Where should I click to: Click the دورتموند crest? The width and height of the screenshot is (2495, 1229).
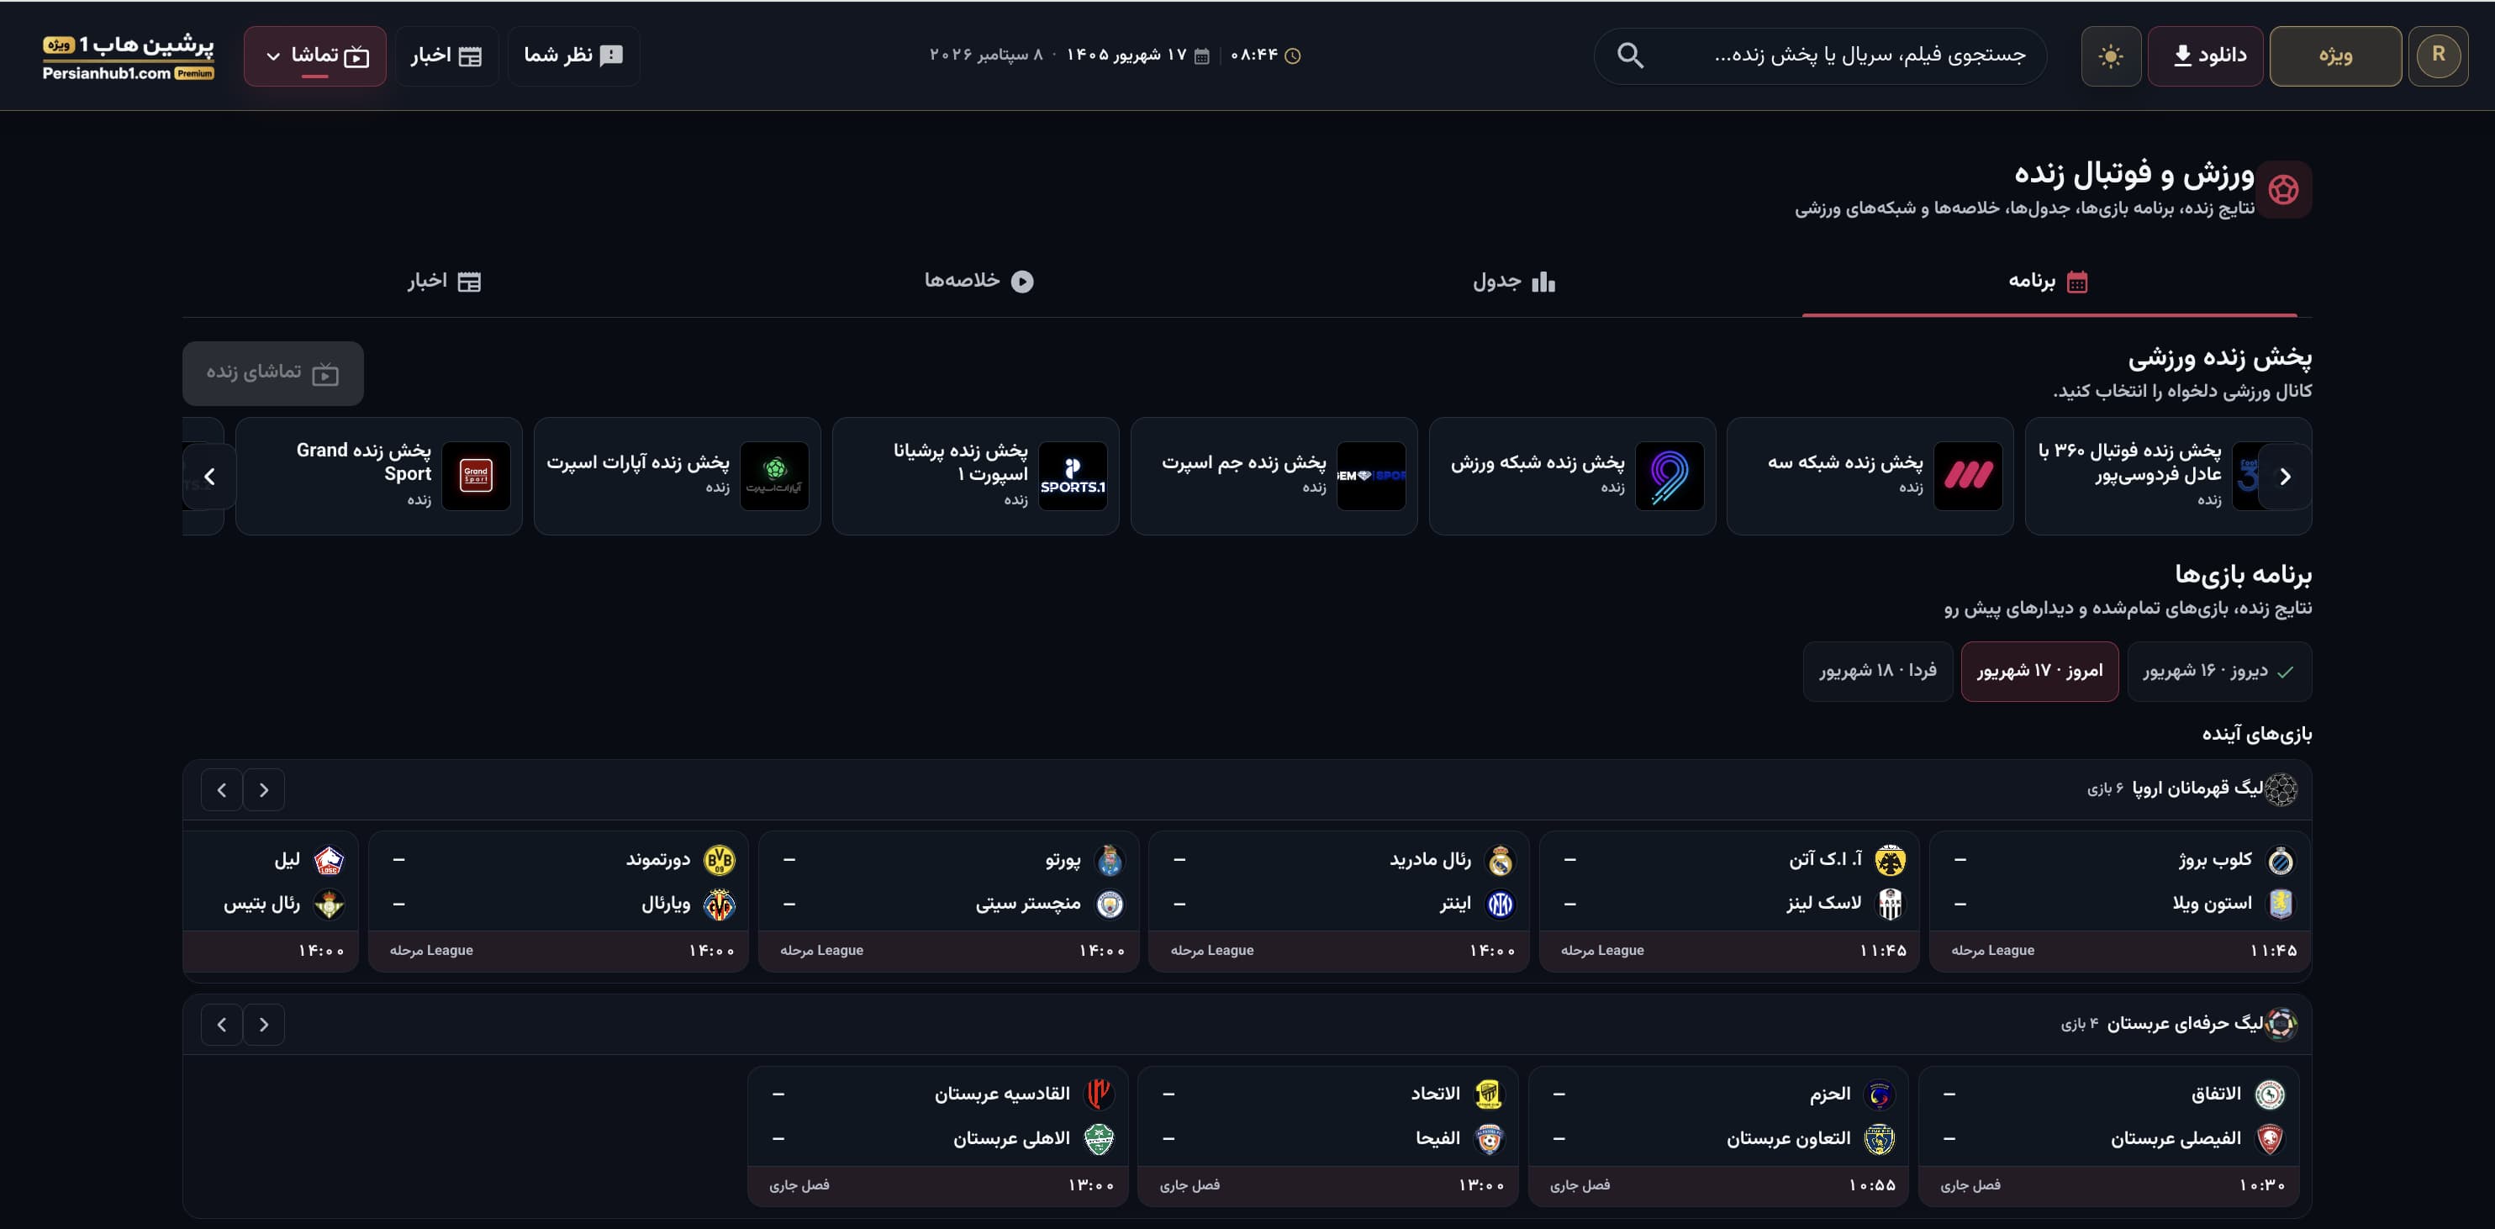click(x=720, y=860)
